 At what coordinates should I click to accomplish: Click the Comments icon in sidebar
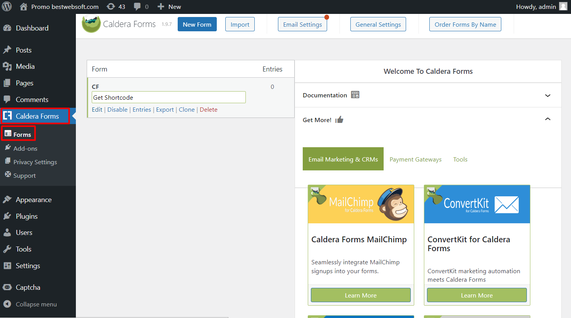[x=7, y=99]
